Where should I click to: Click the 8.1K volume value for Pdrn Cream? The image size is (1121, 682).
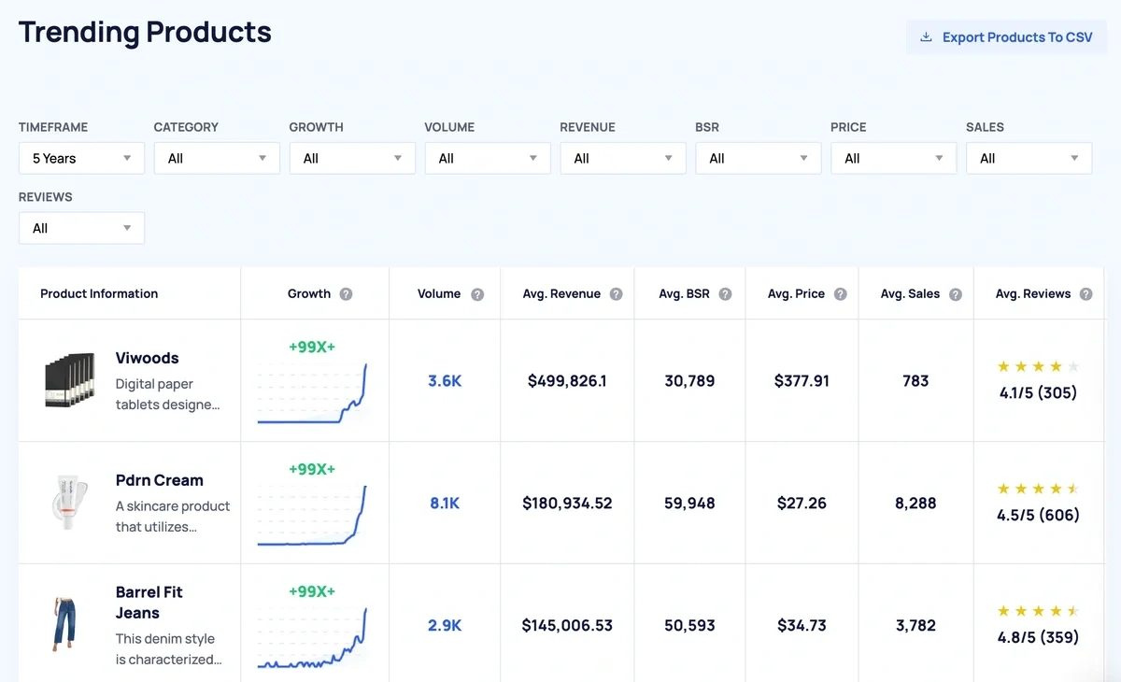445,504
